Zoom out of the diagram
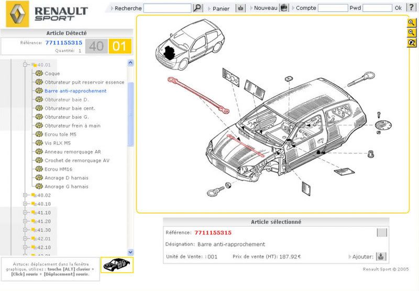Viewport: 419px width, 291px height. 412,33
